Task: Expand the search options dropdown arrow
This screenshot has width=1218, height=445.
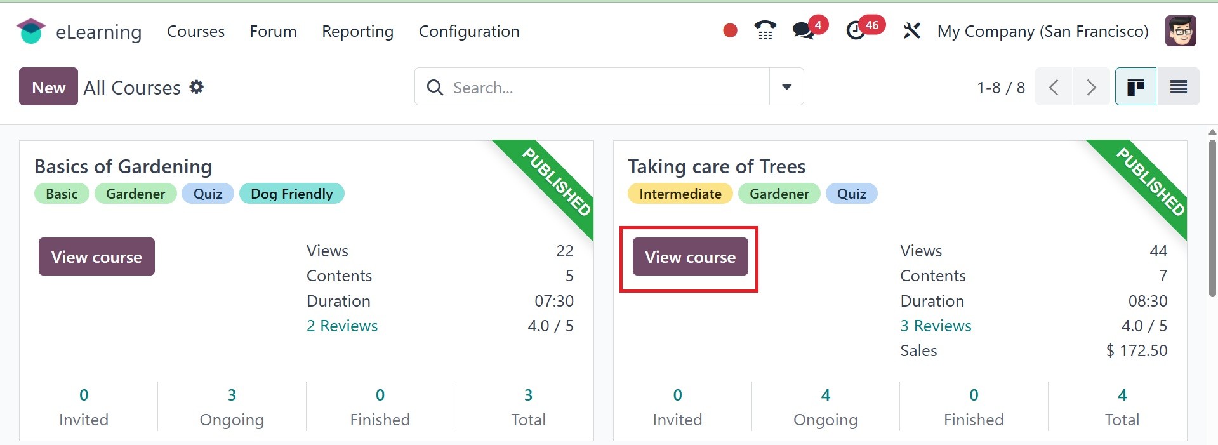Action: (x=786, y=87)
